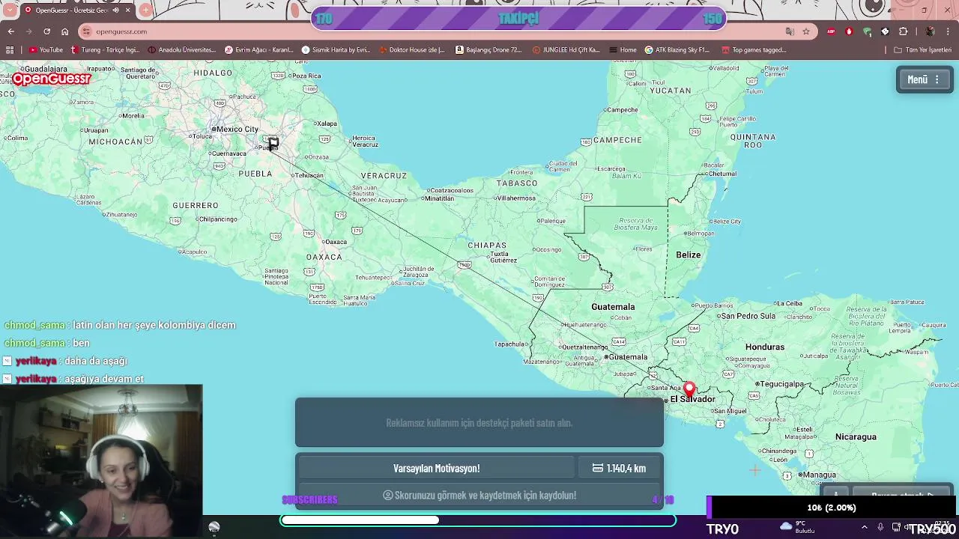
Task: Open the ABP Adblock Plus extension
Action: click(x=832, y=31)
